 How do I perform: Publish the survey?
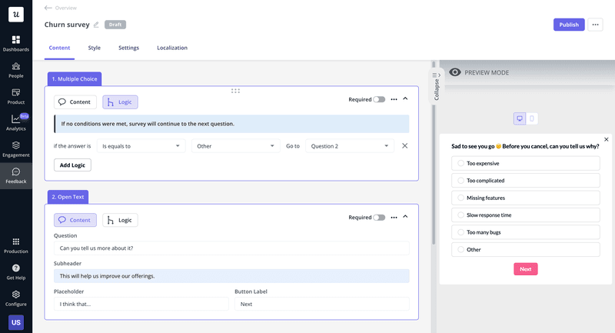pos(569,25)
